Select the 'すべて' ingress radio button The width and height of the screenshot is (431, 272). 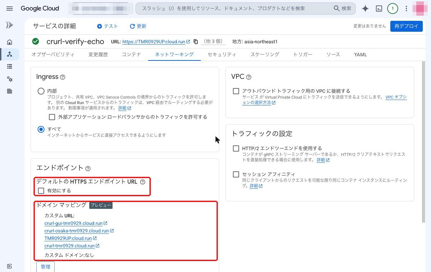[41, 129]
